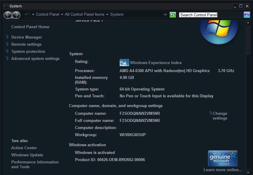The width and height of the screenshot is (253, 175).
Task: Select System in the address breadcrumb
Action: 117,15
